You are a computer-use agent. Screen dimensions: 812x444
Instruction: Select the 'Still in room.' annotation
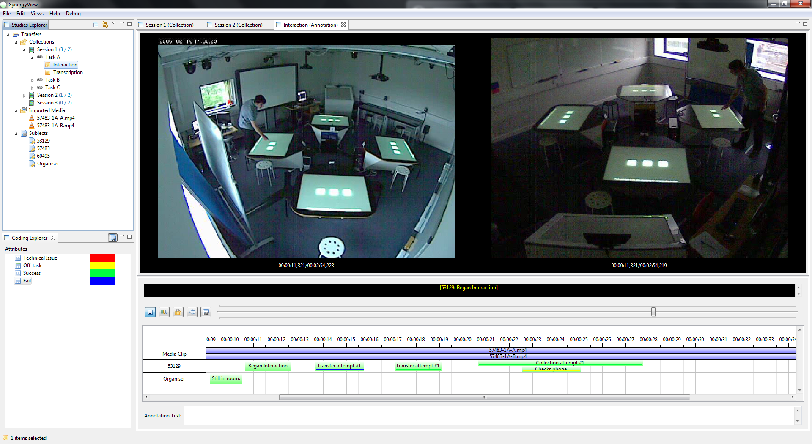(226, 379)
